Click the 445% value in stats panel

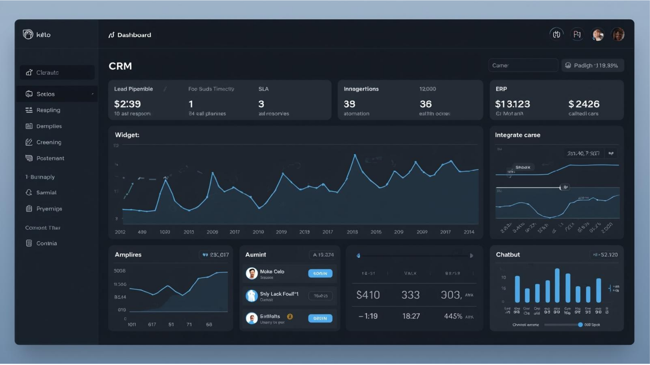[x=453, y=316]
